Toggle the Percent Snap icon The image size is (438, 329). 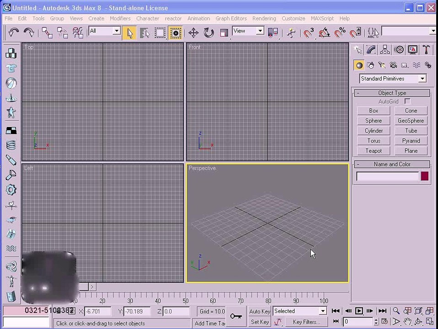point(340,33)
